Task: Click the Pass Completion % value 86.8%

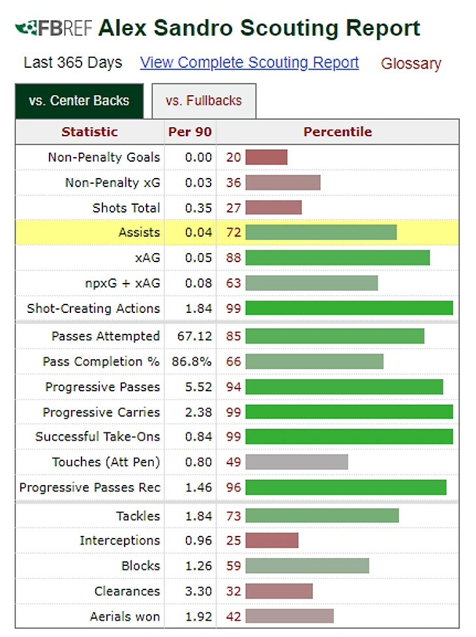Action: [192, 362]
